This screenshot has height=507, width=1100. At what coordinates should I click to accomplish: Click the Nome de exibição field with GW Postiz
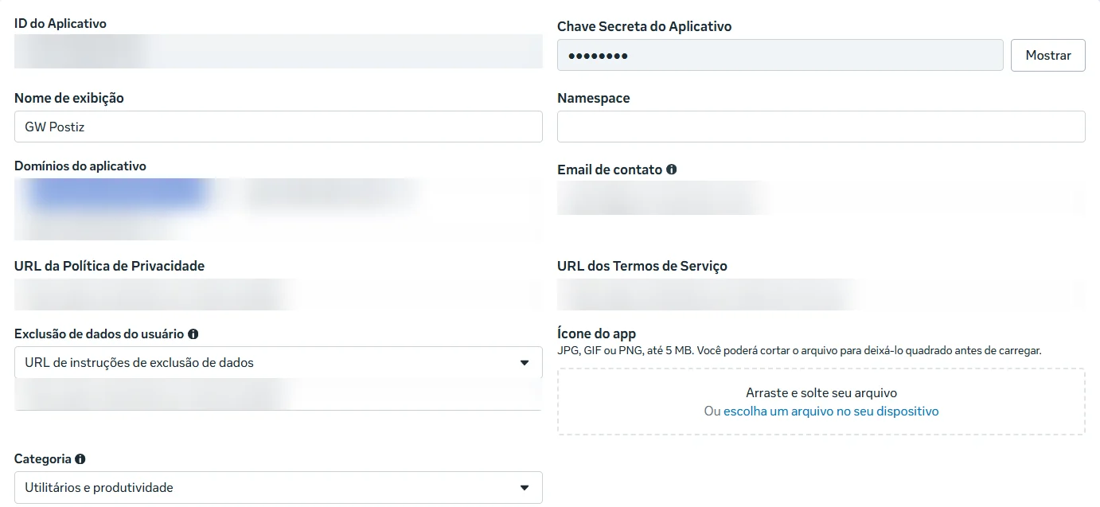click(x=279, y=127)
